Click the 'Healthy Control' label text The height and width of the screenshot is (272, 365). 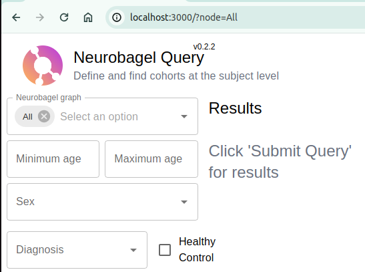[197, 250]
